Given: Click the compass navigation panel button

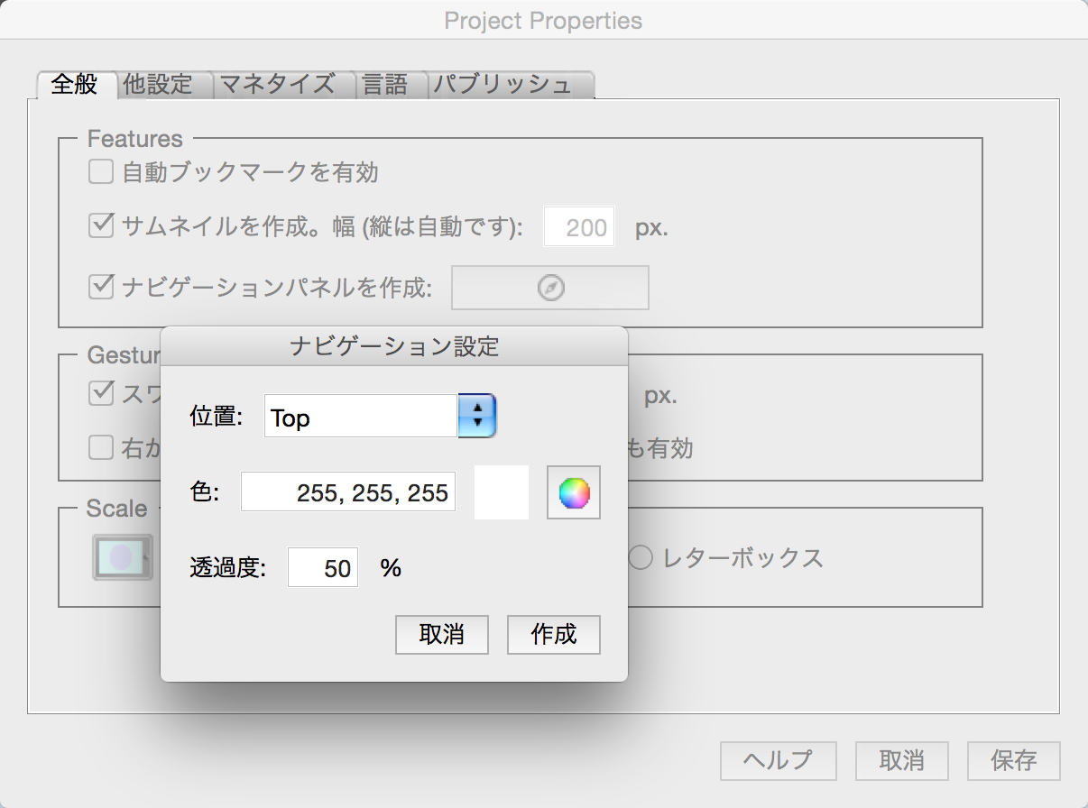Looking at the screenshot, I should click(x=550, y=288).
